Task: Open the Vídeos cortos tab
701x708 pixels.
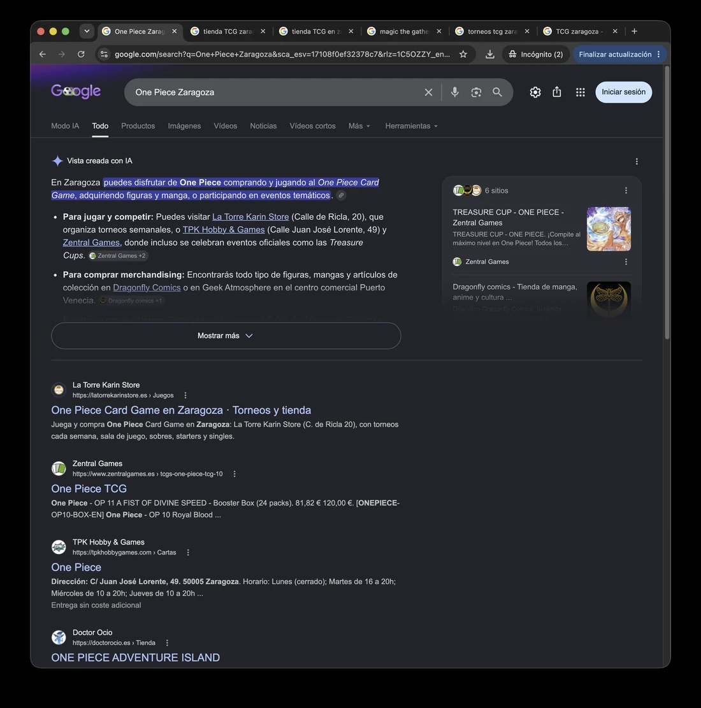Action: coord(312,126)
